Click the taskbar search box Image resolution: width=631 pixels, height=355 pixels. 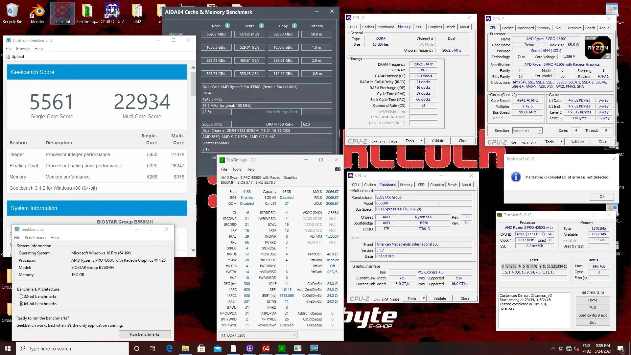click(72, 348)
